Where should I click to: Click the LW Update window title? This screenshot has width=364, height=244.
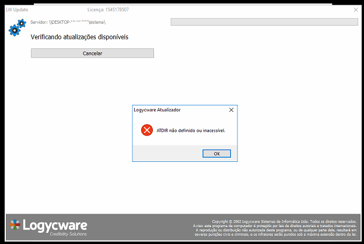tap(17, 10)
